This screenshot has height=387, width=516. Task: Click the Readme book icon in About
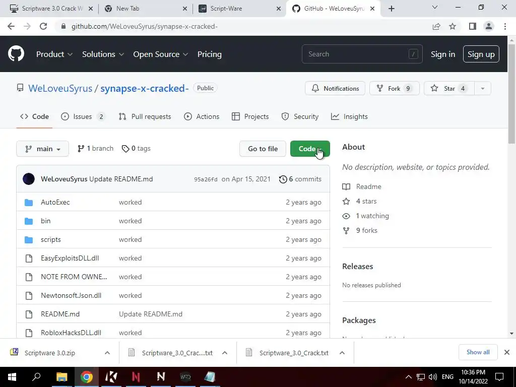pyautogui.click(x=346, y=186)
